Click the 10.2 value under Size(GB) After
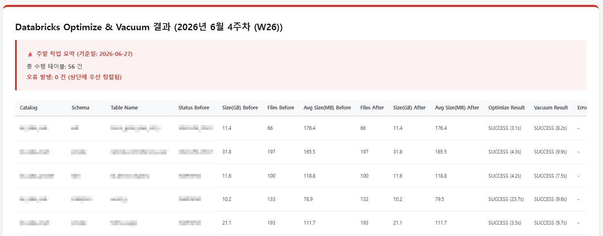 398,199
